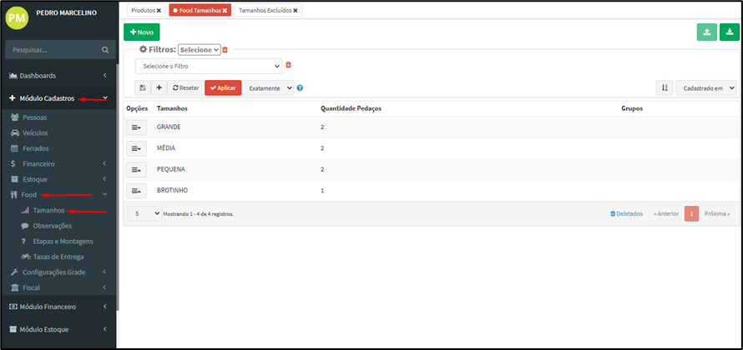The width and height of the screenshot is (743, 350).
Task: Click the green Novo button
Action: pyautogui.click(x=141, y=32)
